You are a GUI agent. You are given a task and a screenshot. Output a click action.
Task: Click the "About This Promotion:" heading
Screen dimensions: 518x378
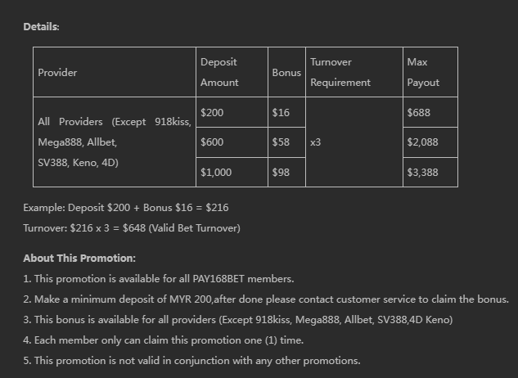tap(79, 259)
